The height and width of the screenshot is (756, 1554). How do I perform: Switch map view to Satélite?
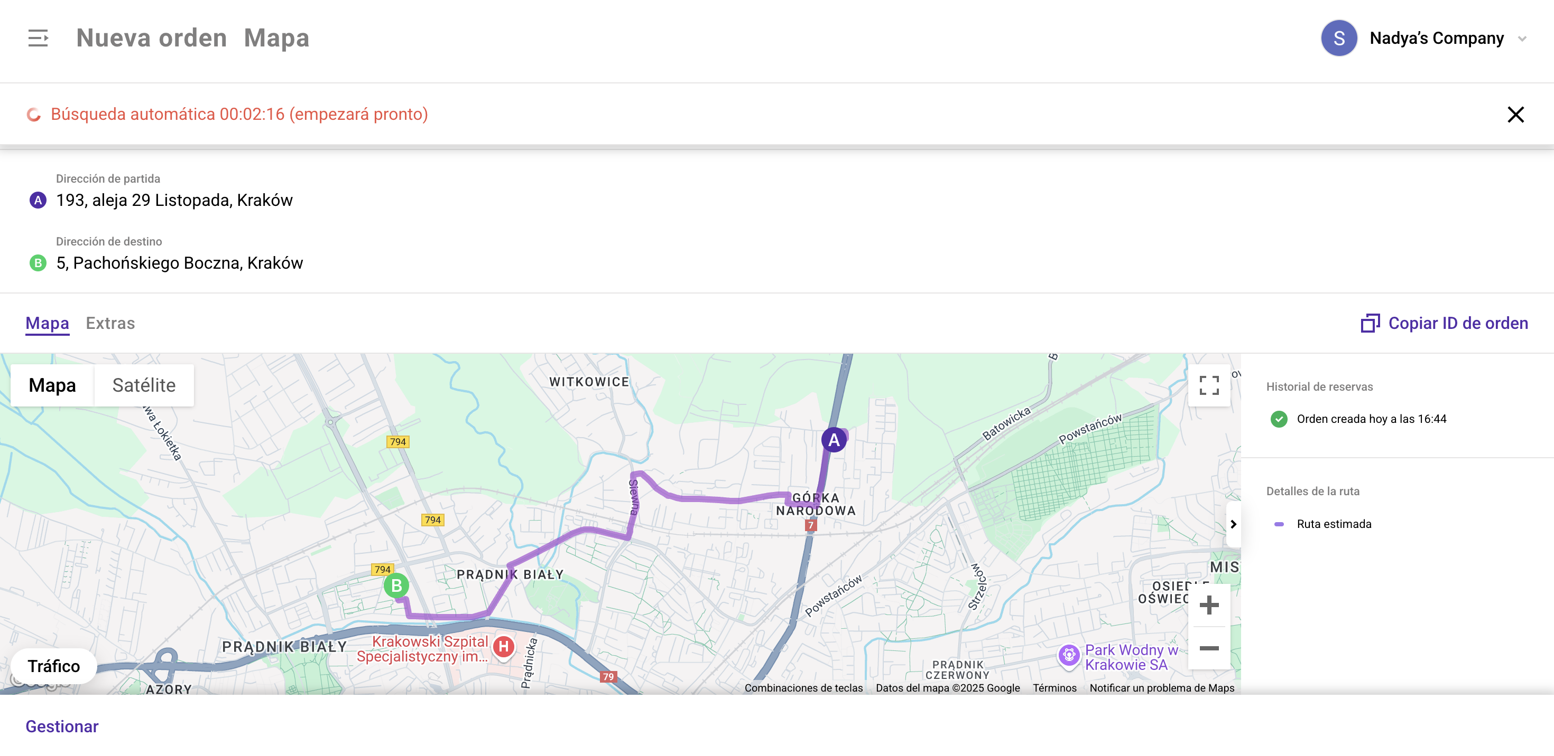click(x=144, y=385)
